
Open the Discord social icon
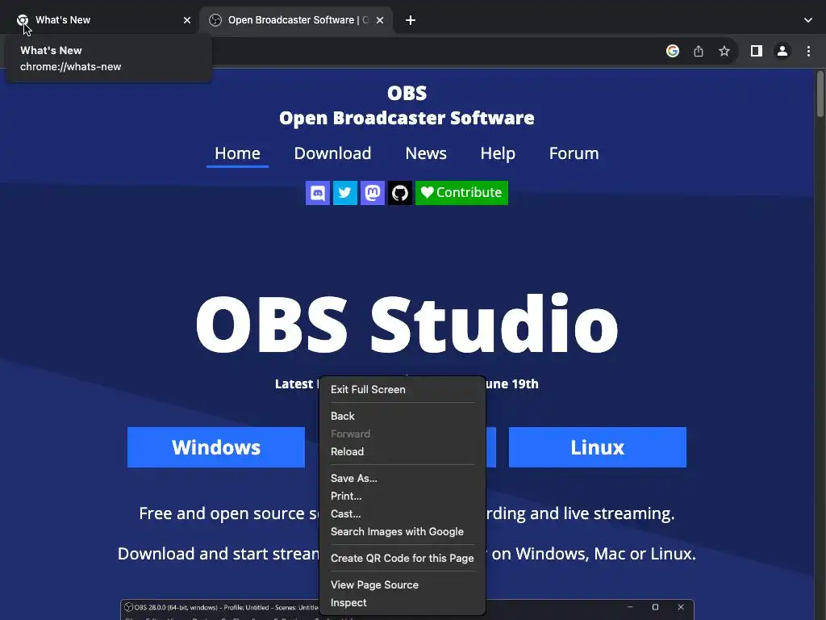[x=318, y=193]
